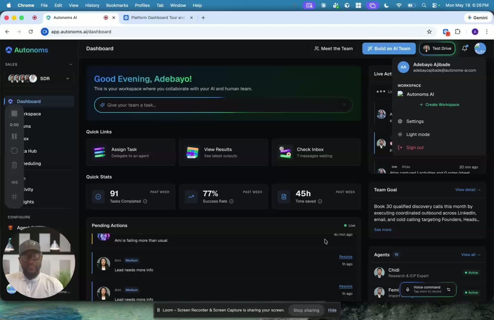
Task: Delete the Loom recording using the trash icon
Action: tap(14, 165)
